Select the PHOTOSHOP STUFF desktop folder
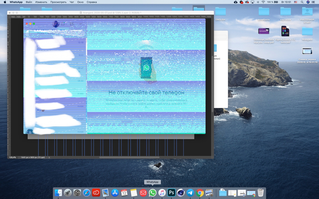319x199 pixels. 307,12
